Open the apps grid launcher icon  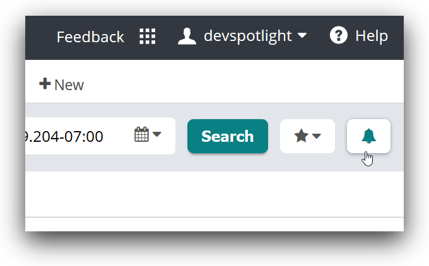click(147, 37)
